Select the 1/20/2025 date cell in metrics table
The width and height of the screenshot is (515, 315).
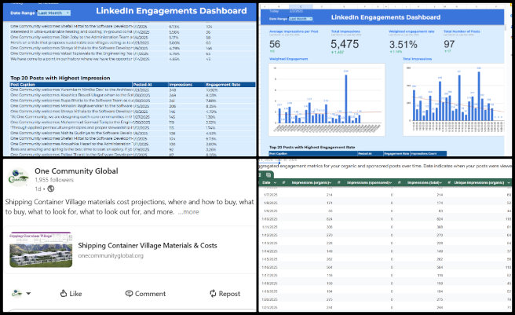[x=269, y=299]
